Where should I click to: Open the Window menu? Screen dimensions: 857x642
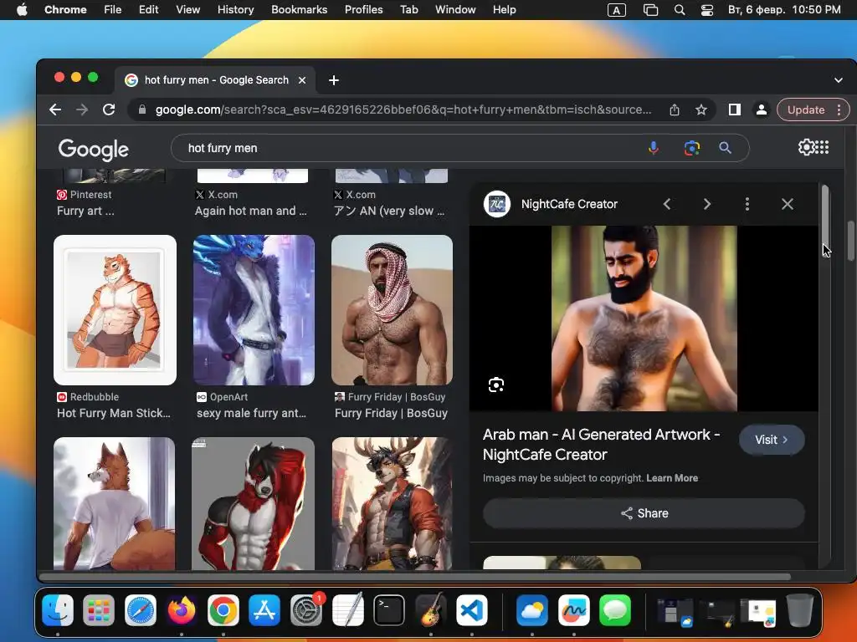455,10
